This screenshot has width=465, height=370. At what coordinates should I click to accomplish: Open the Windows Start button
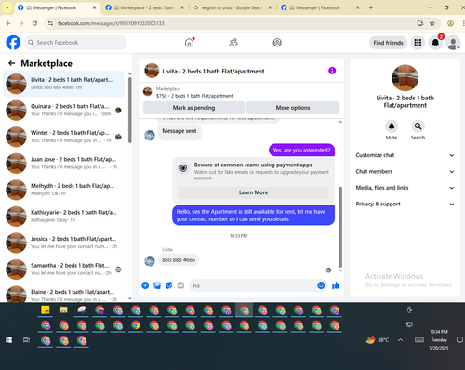8,340
